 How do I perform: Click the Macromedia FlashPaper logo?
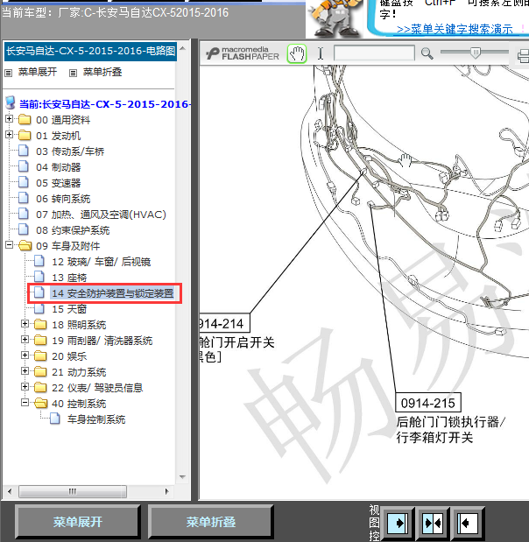click(x=243, y=53)
